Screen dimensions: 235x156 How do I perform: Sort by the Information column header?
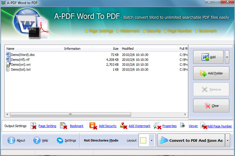click(x=77, y=49)
